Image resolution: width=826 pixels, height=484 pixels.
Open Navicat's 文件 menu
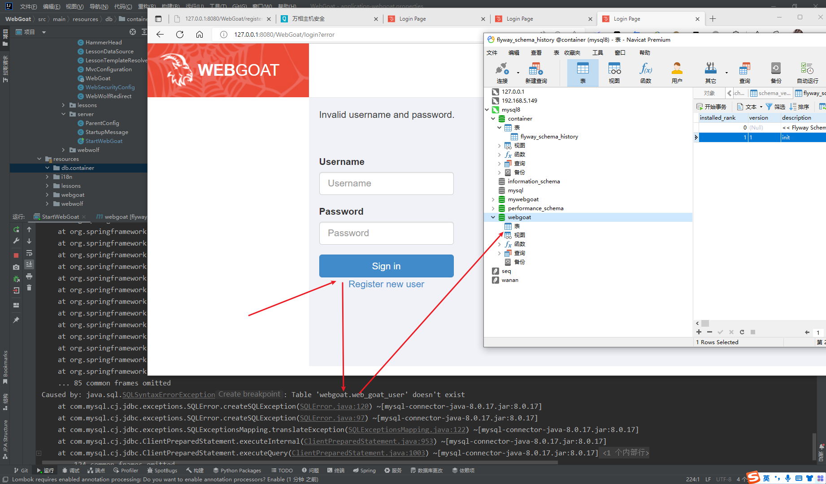pyautogui.click(x=492, y=53)
